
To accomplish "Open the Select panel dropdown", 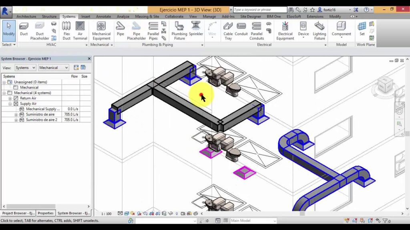I will [9, 45].
